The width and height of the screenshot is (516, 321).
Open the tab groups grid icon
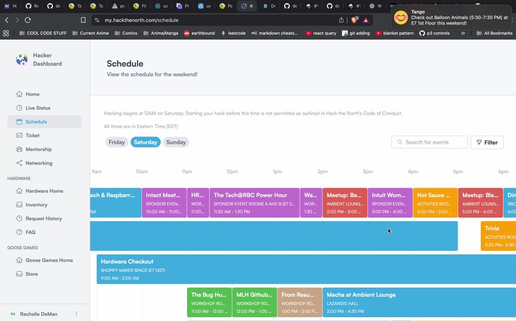coord(6,33)
